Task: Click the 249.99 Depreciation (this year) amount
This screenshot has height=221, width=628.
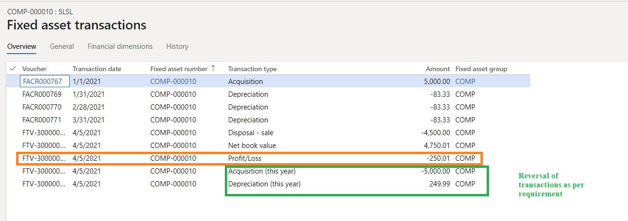Action: click(439, 184)
